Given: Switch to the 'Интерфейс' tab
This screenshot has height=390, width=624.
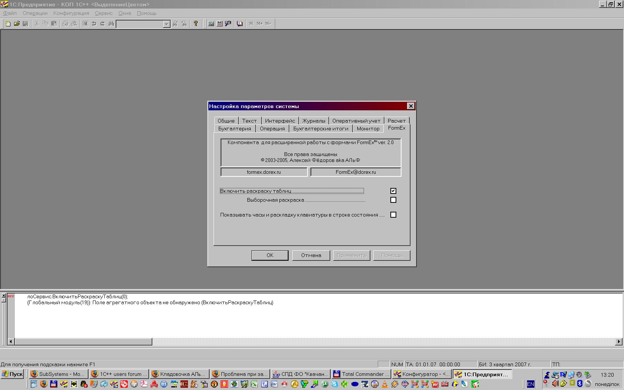Looking at the screenshot, I should click(280, 121).
